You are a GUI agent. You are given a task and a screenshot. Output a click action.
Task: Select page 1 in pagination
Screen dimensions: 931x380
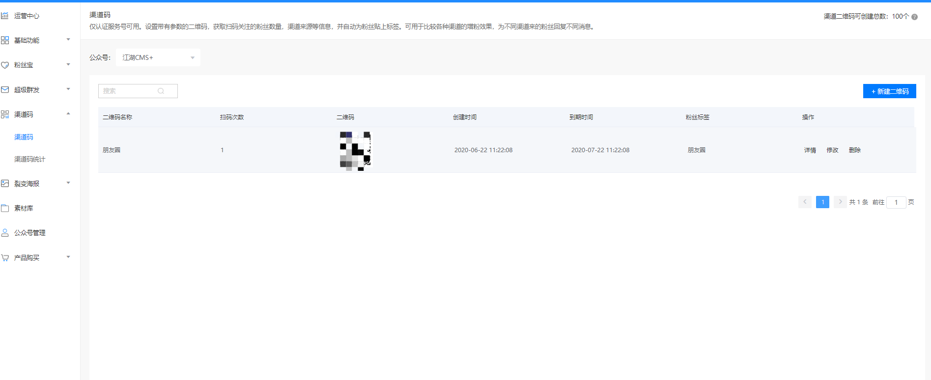tap(822, 202)
